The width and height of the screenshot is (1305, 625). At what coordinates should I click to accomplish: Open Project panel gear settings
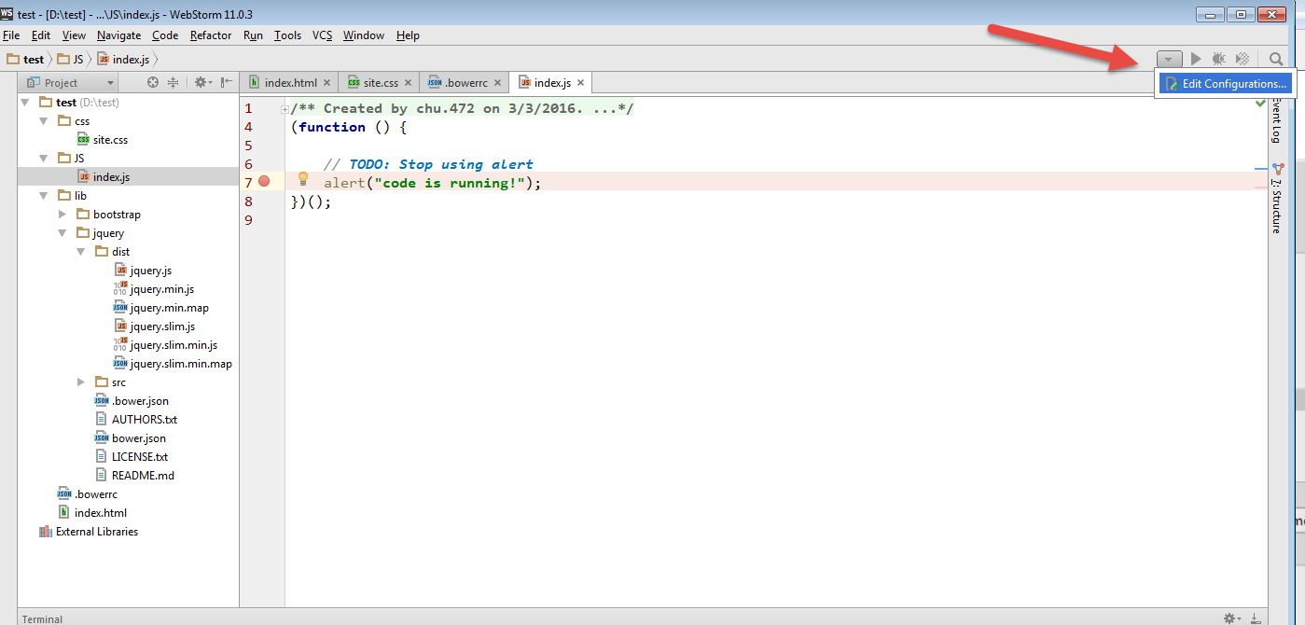(x=202, y=82)
